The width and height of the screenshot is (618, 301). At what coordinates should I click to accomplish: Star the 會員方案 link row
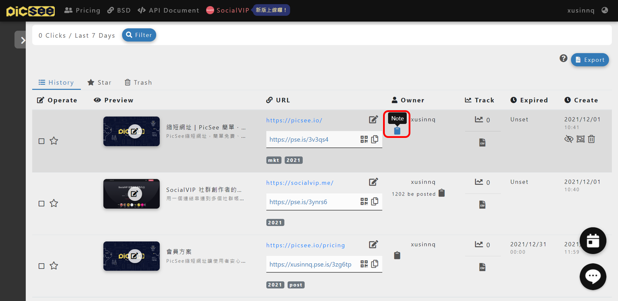tap(54, 266)
